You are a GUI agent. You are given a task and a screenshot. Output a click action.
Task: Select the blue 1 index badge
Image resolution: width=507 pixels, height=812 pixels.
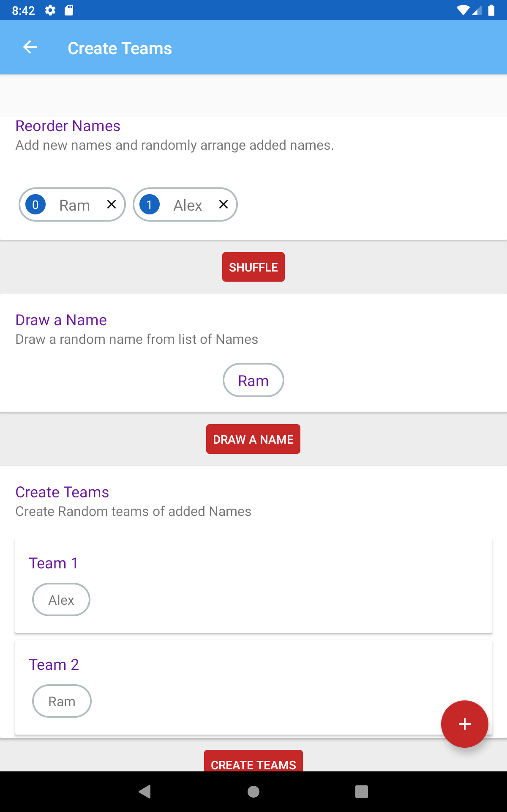pyautogui.click(x=149, y=205)
